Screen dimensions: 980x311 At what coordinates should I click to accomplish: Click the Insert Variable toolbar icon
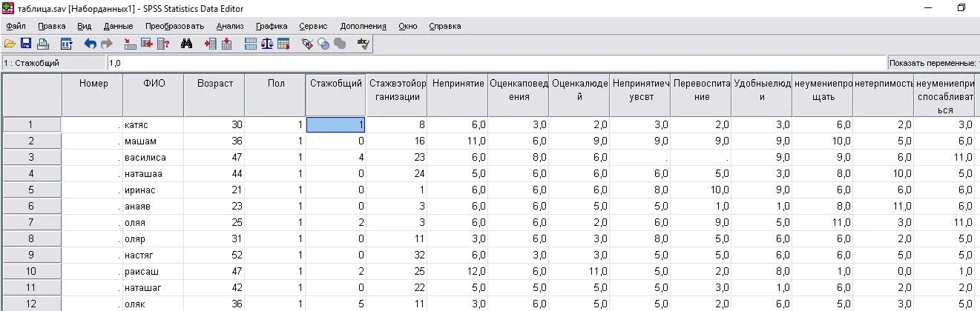pyautogui.click(x=226, y=44)
